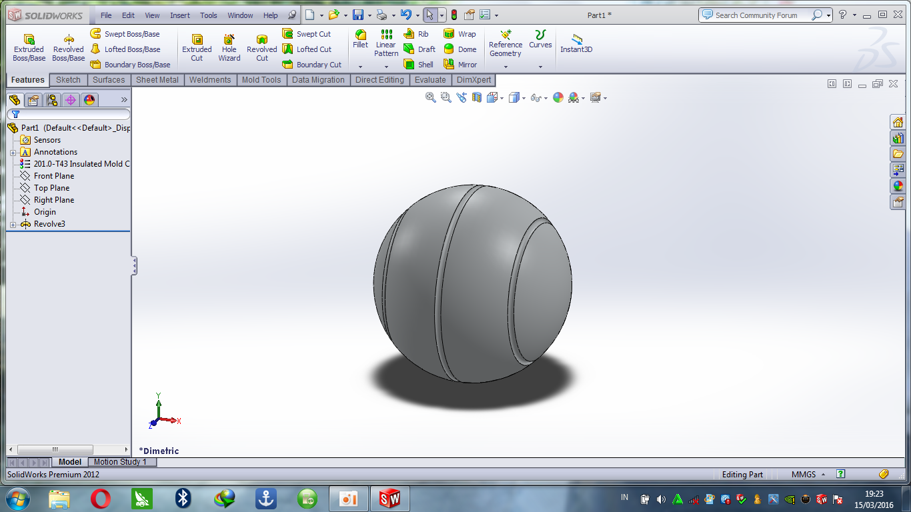The height and width of the screenshot is (512, 911).
Task: Select the Section View icon
Action: (x=476, y=97)
